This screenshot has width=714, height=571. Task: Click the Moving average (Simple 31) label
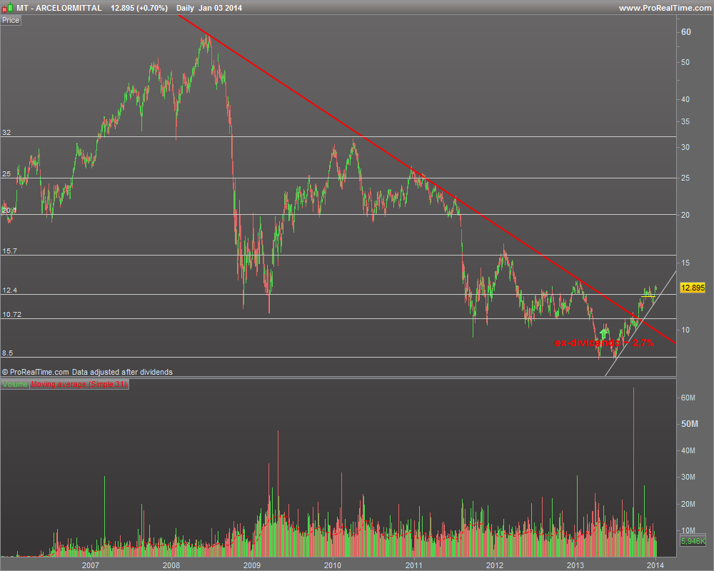pyautogui.click(x=79, y=384)
